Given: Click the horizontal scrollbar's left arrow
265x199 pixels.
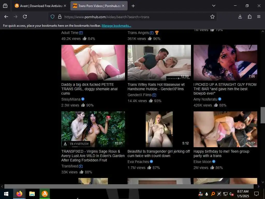Looking at the screenshot, I should tap(2, 187).
